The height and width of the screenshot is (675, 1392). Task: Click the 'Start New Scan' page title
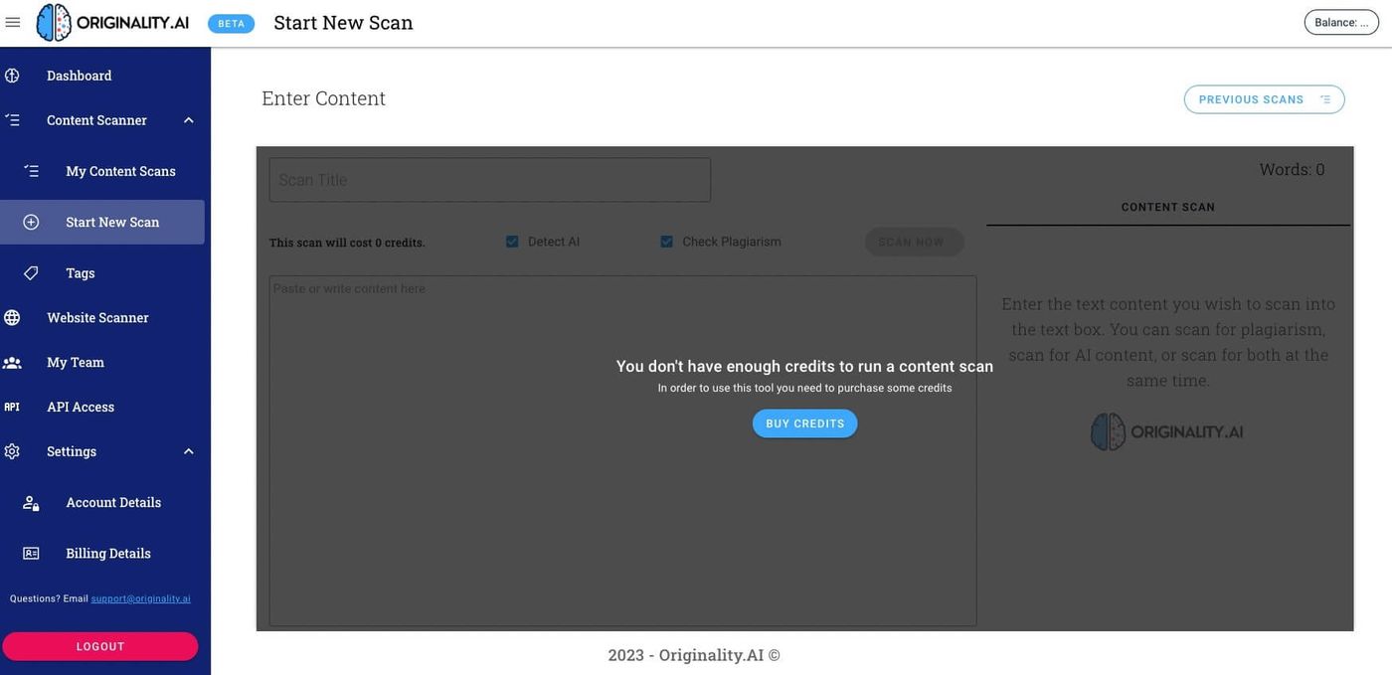click(344, 22)
